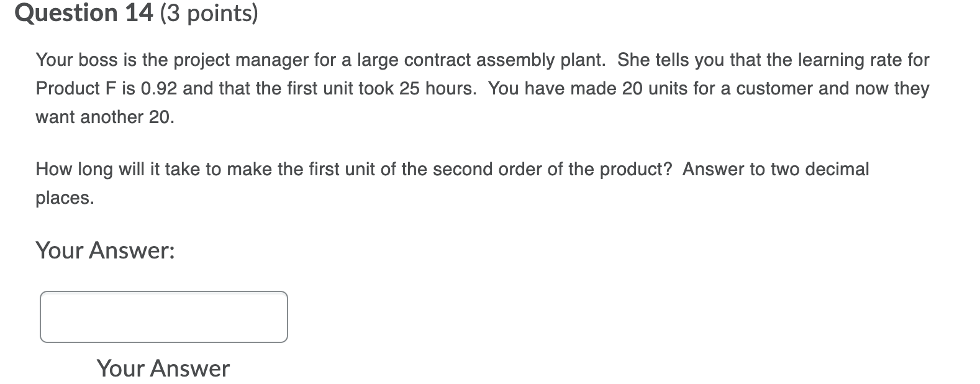Click the Question 14 heading
980x384 pixels.
(84, 14)
